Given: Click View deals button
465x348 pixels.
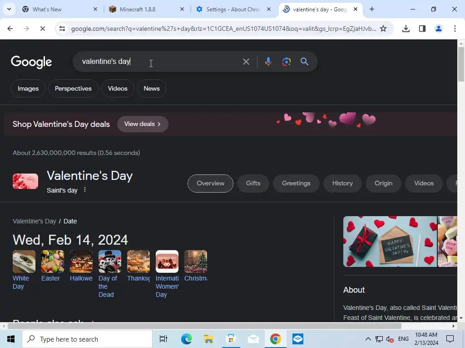Looking at the screenshot, I should point(143,124).
